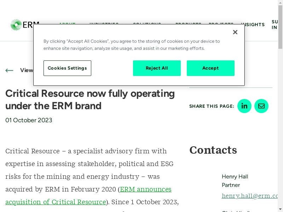Click the back arrow icon
This screenshot has width=283, height=212.
(10, 70)
